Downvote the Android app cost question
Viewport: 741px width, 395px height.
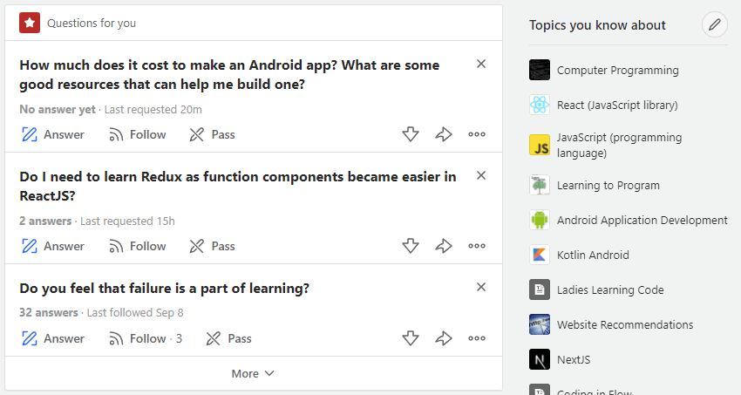[411, 134]
